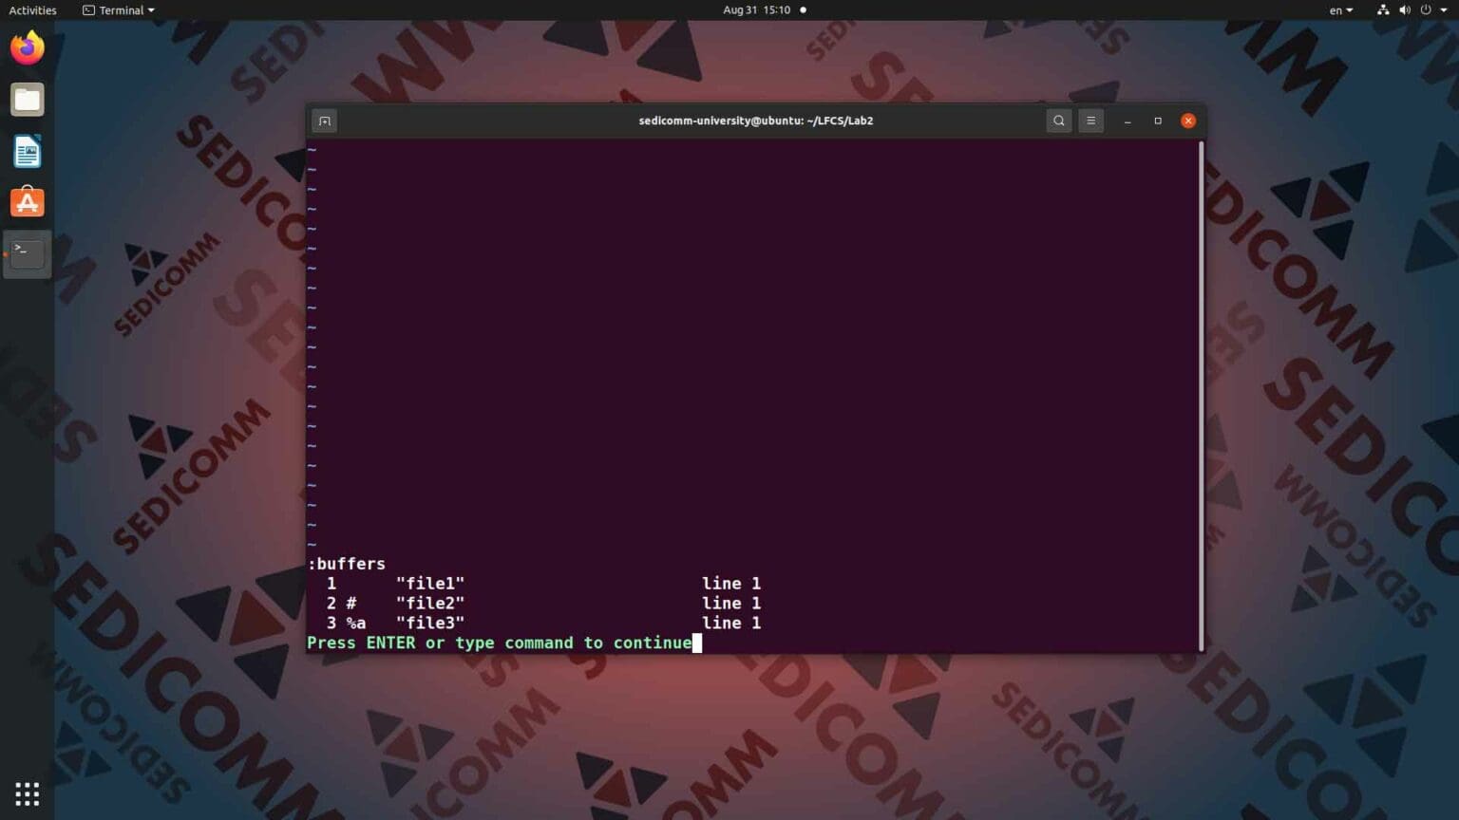Click the # flag of buffer 2
The height and width of the screenshot is (820, 1459).
pos(351,604)
